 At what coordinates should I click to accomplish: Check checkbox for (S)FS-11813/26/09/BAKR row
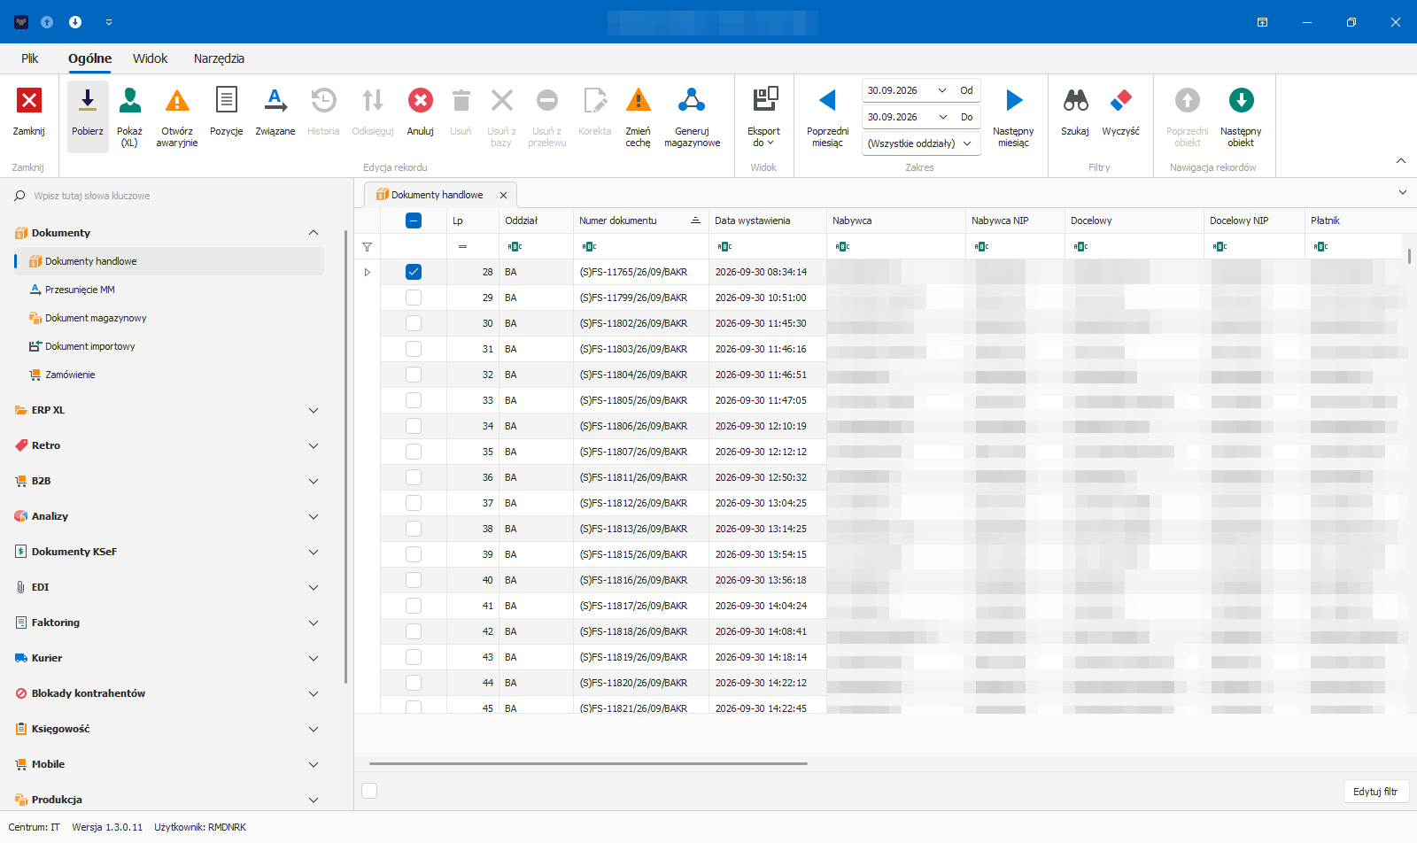click(414, 529)
